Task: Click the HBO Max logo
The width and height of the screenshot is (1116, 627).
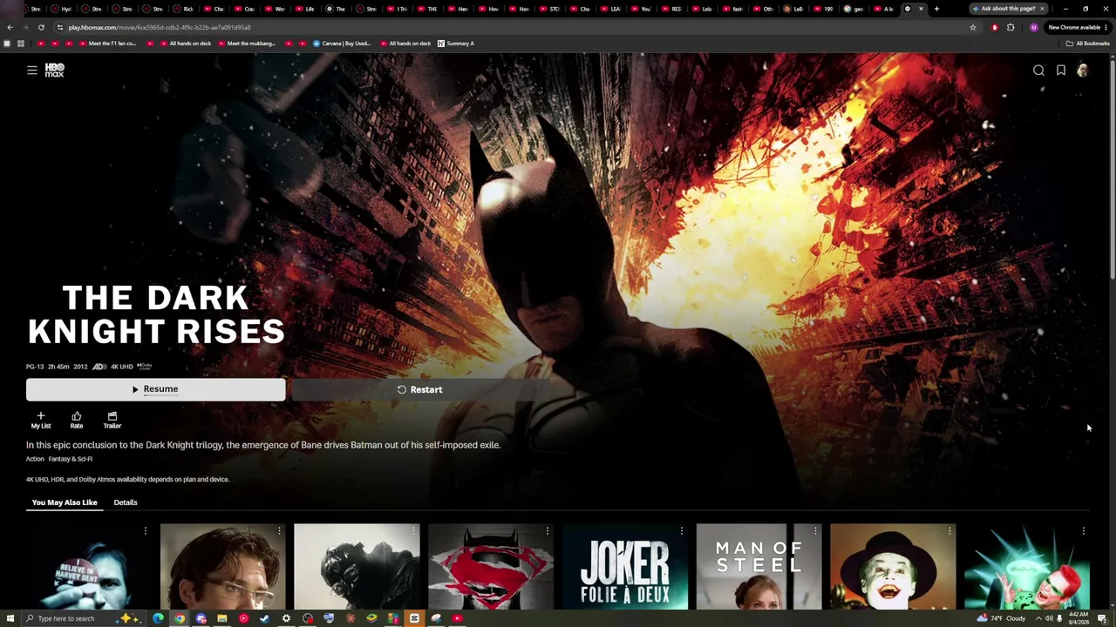Action: (54, 71)
